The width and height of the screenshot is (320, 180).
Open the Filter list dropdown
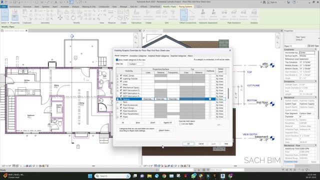136,64
